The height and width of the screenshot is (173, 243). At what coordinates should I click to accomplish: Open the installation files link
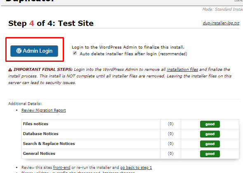pos(182,70)
